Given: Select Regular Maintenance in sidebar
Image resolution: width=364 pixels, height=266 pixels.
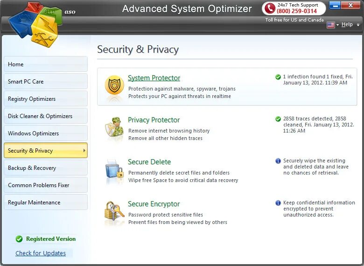Looking at the screenshot, I should click(46, 202).
